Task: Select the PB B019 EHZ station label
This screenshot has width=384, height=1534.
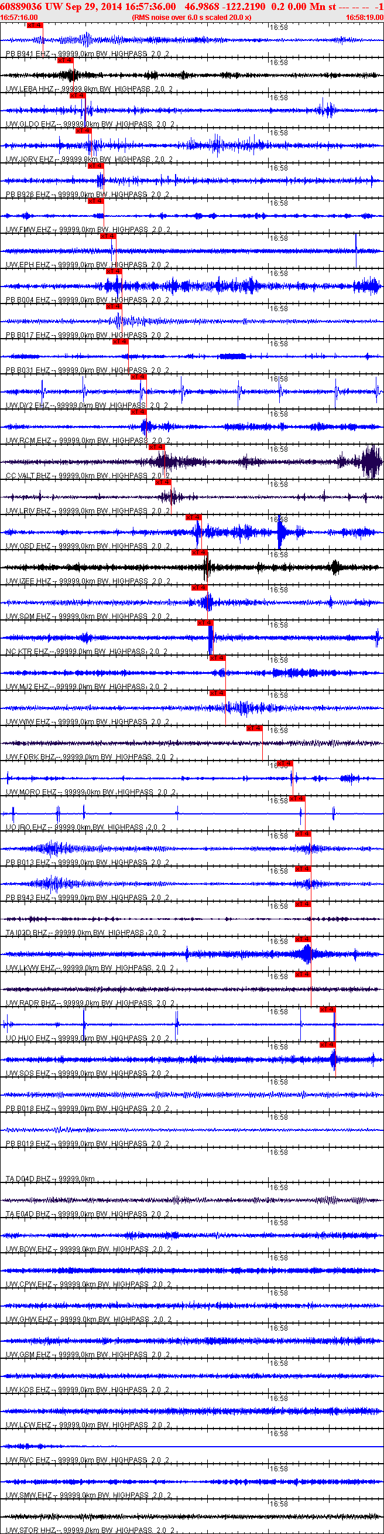Action: point(88,1143)
